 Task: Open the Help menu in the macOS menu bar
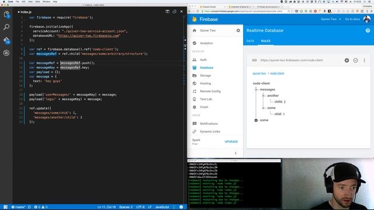coord(55,1)
